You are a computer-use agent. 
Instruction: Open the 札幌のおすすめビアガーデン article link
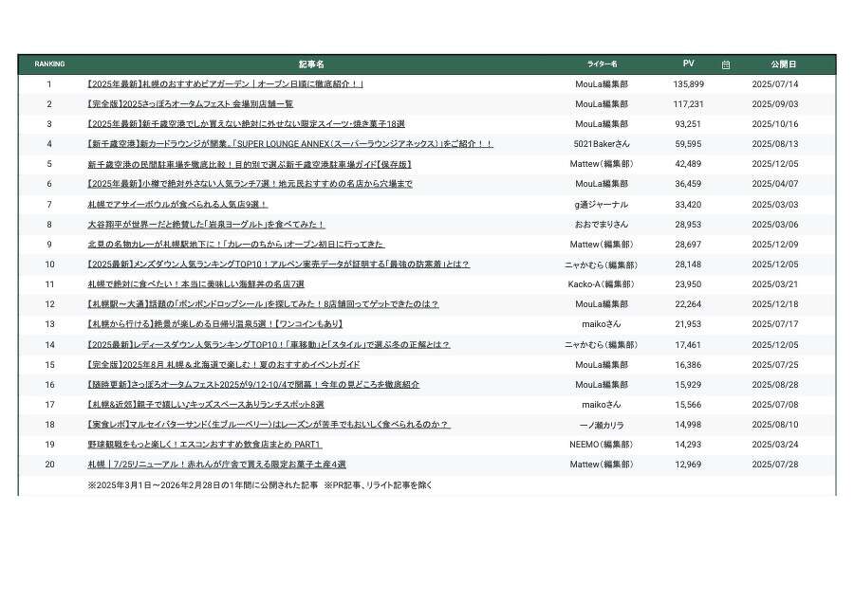[225, 84]
